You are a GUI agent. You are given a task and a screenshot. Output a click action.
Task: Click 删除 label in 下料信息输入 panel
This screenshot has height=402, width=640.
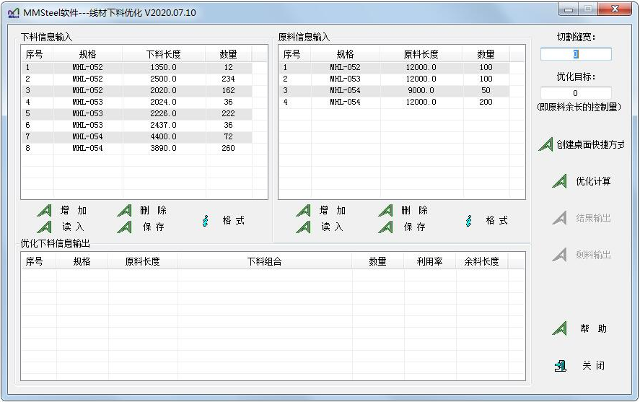coord(154,211)
